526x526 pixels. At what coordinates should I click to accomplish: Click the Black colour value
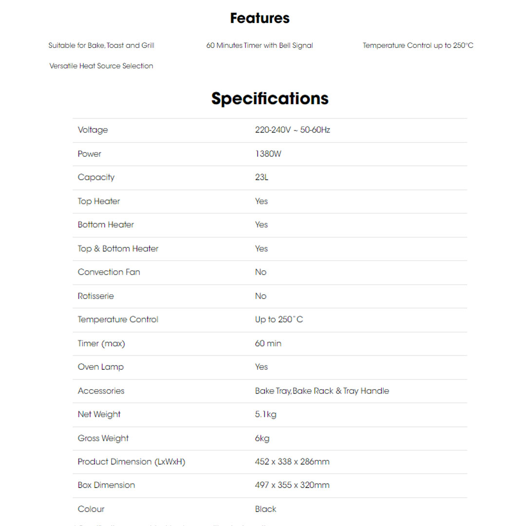(x=265, y=509)
